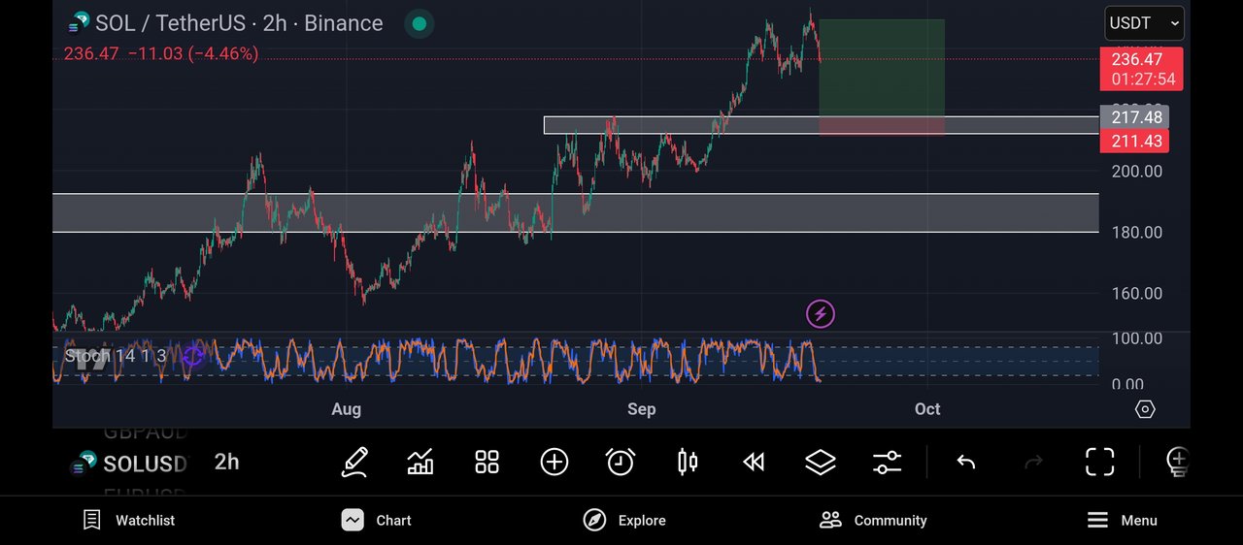Open the Menu tab
1243x545 pixels.
click(1122, 520)
